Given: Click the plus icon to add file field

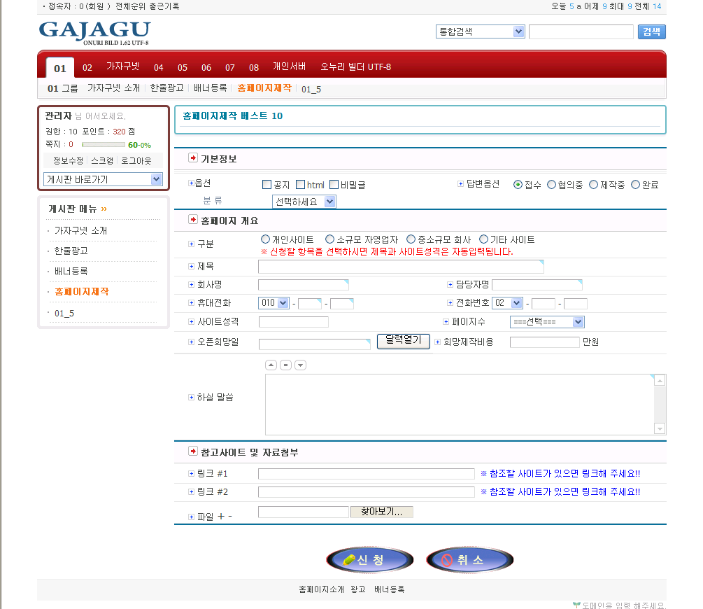Looking at the screenshot, I should [x=221, y=516].
